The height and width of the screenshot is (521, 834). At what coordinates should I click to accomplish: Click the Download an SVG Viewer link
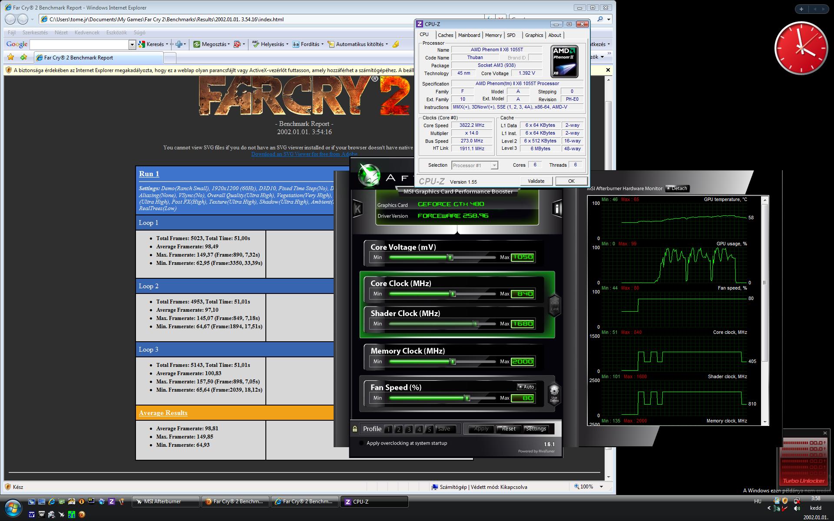tap(304, 154)
